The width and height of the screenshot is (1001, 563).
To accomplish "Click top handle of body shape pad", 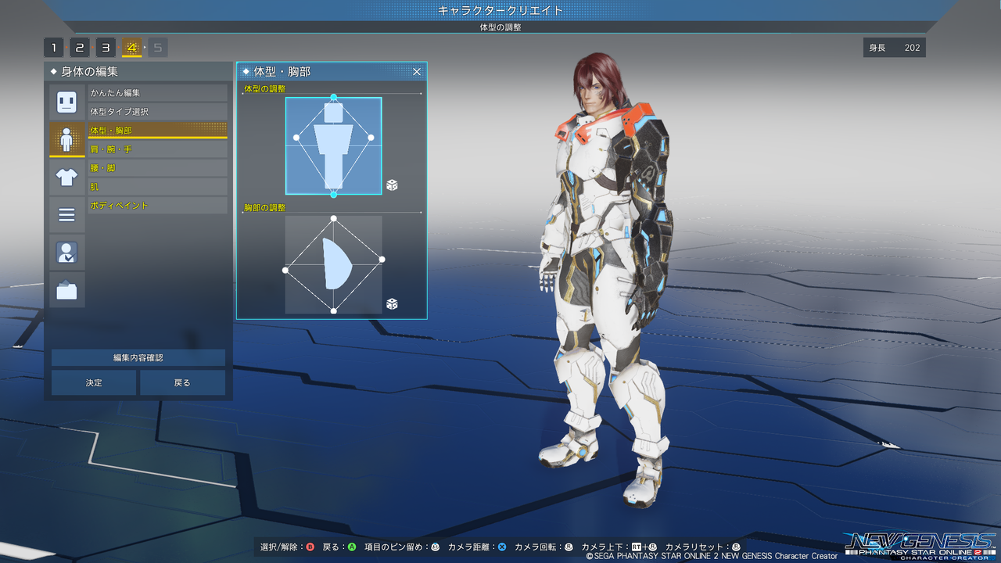I will (334, 98).
